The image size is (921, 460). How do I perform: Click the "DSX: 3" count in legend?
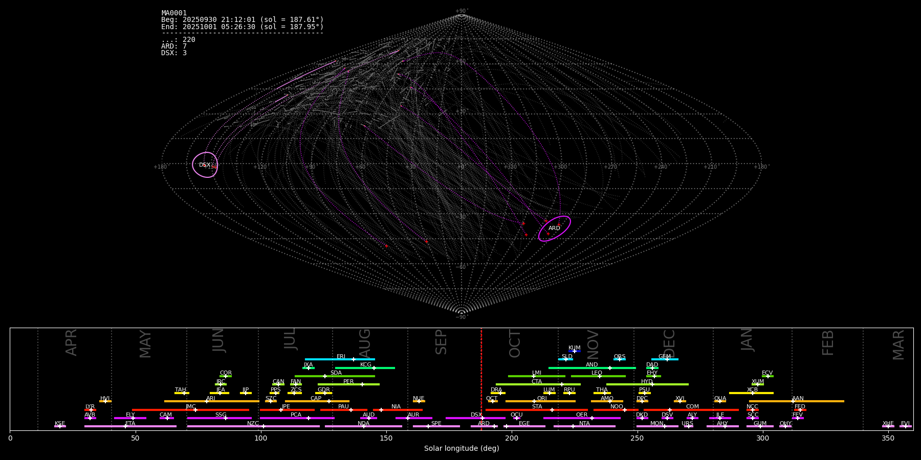point(174,53)
